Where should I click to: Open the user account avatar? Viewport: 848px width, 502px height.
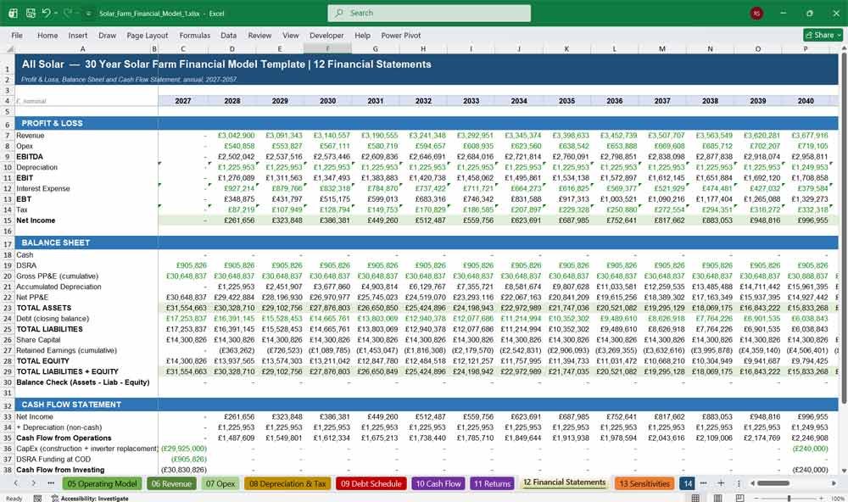[x=756, y=13]
